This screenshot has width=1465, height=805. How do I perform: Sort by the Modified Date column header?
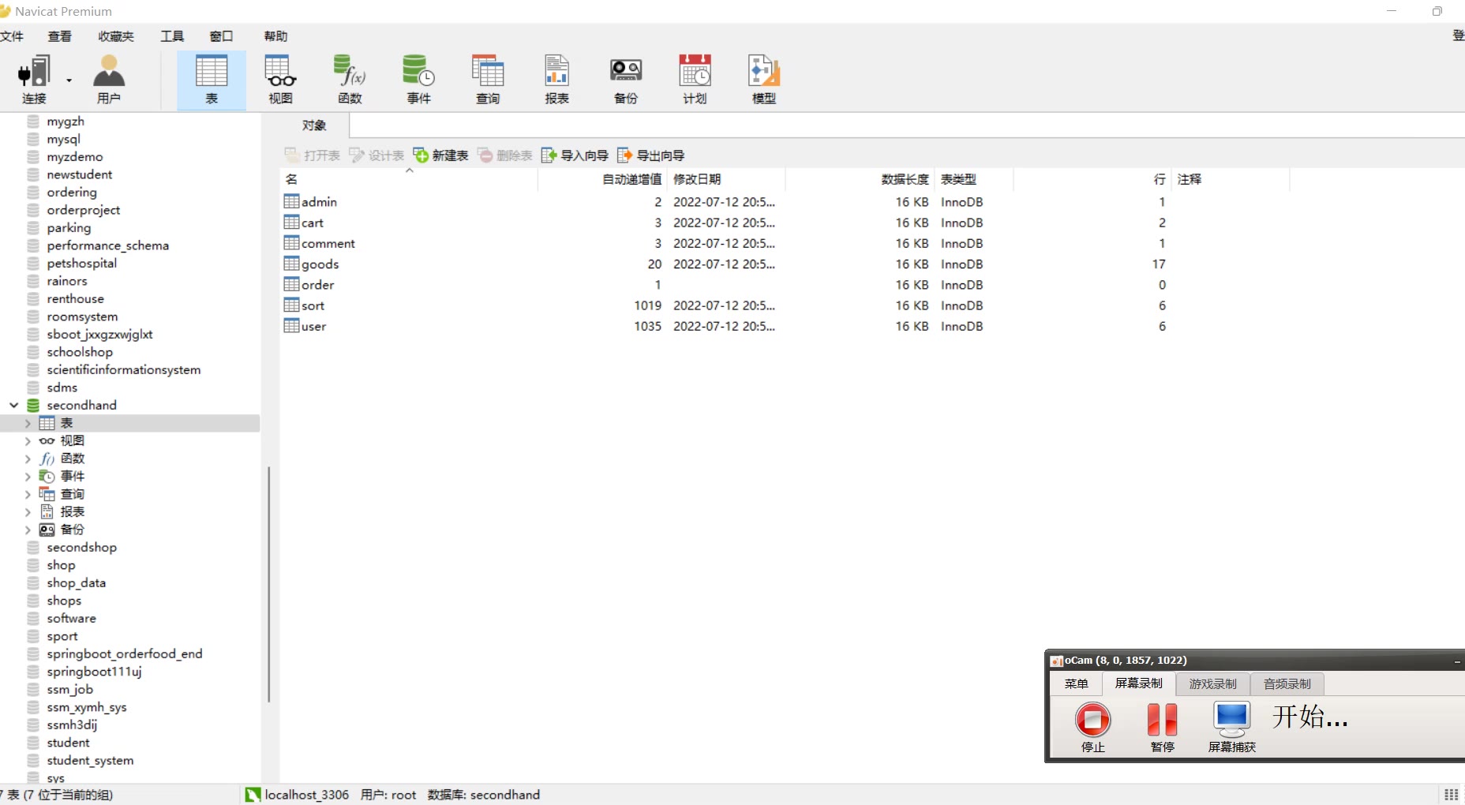(726, 179)
